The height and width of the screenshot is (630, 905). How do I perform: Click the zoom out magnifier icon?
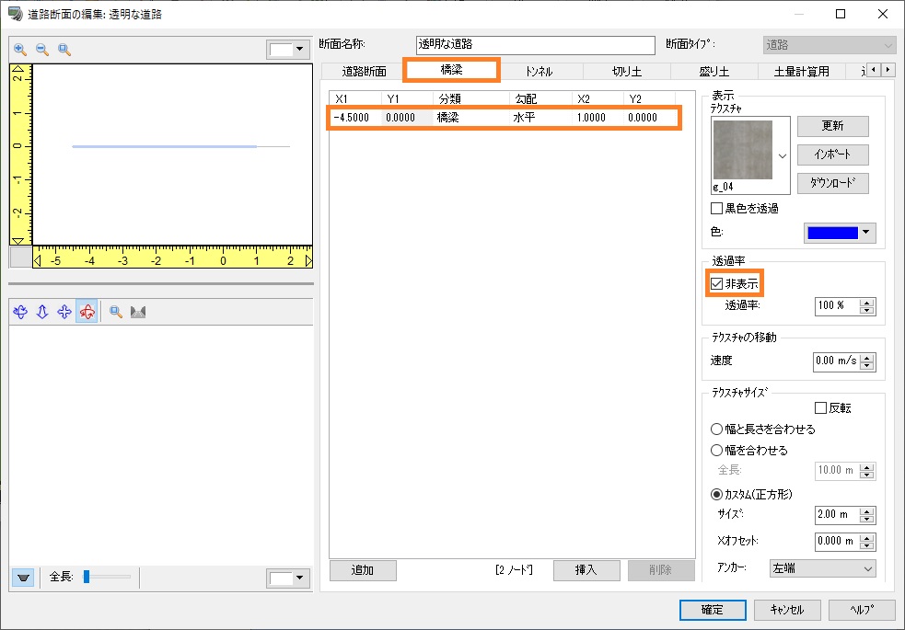pos(42,50)
